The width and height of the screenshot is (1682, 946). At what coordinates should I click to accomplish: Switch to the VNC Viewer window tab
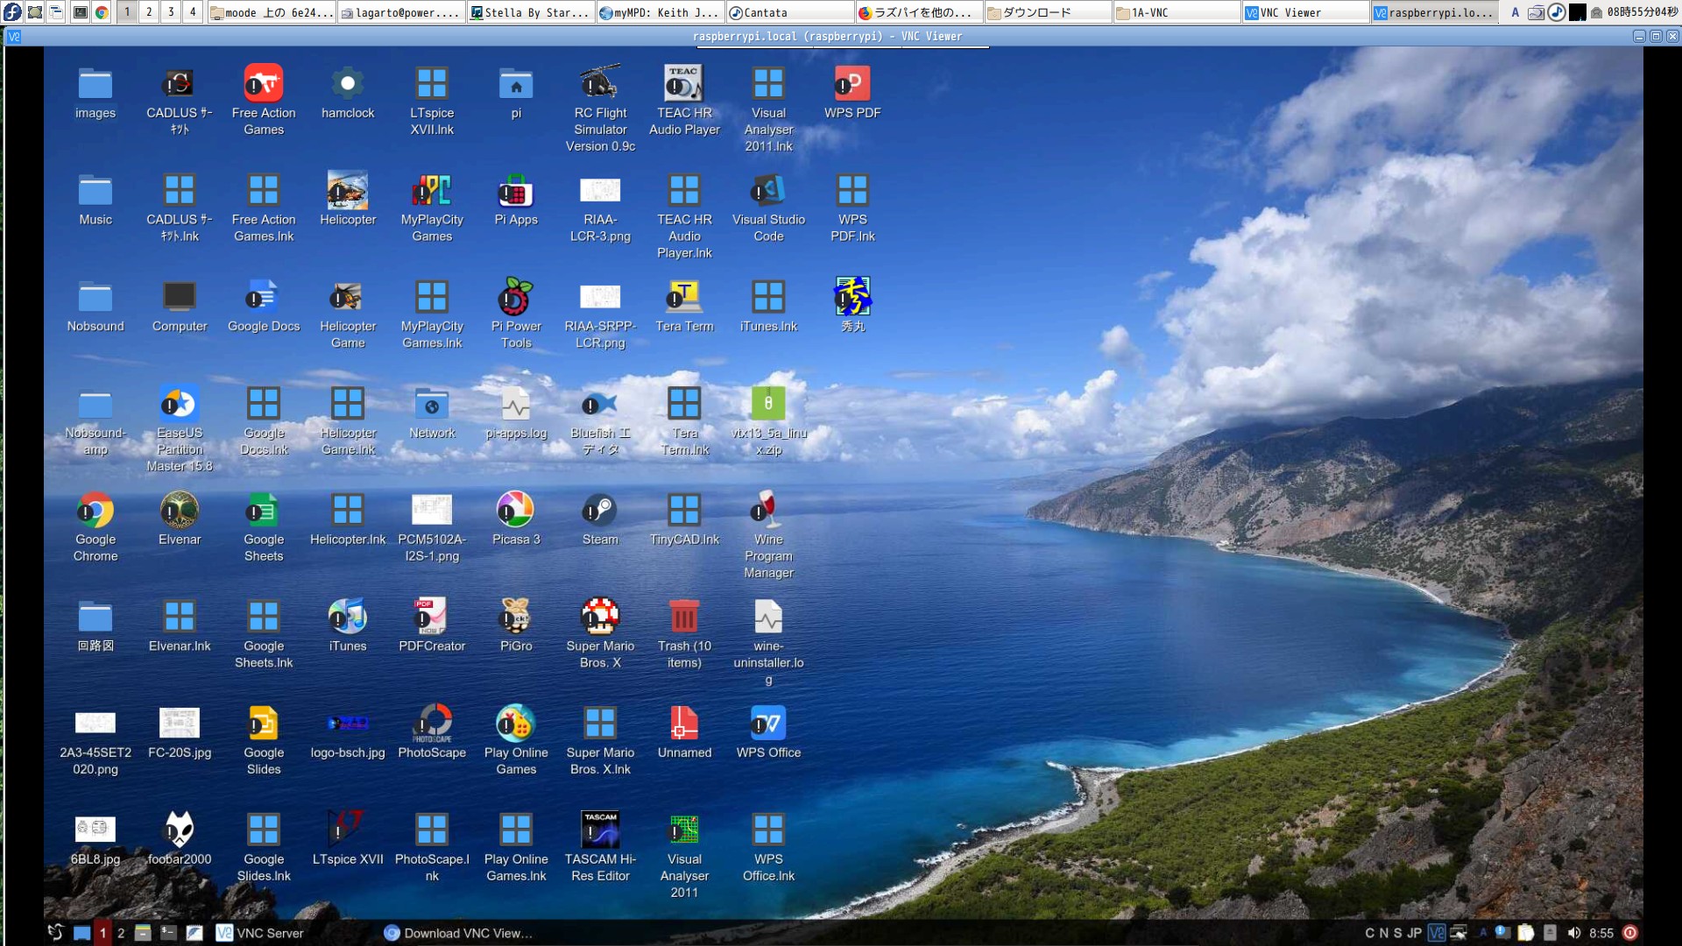1304,11
